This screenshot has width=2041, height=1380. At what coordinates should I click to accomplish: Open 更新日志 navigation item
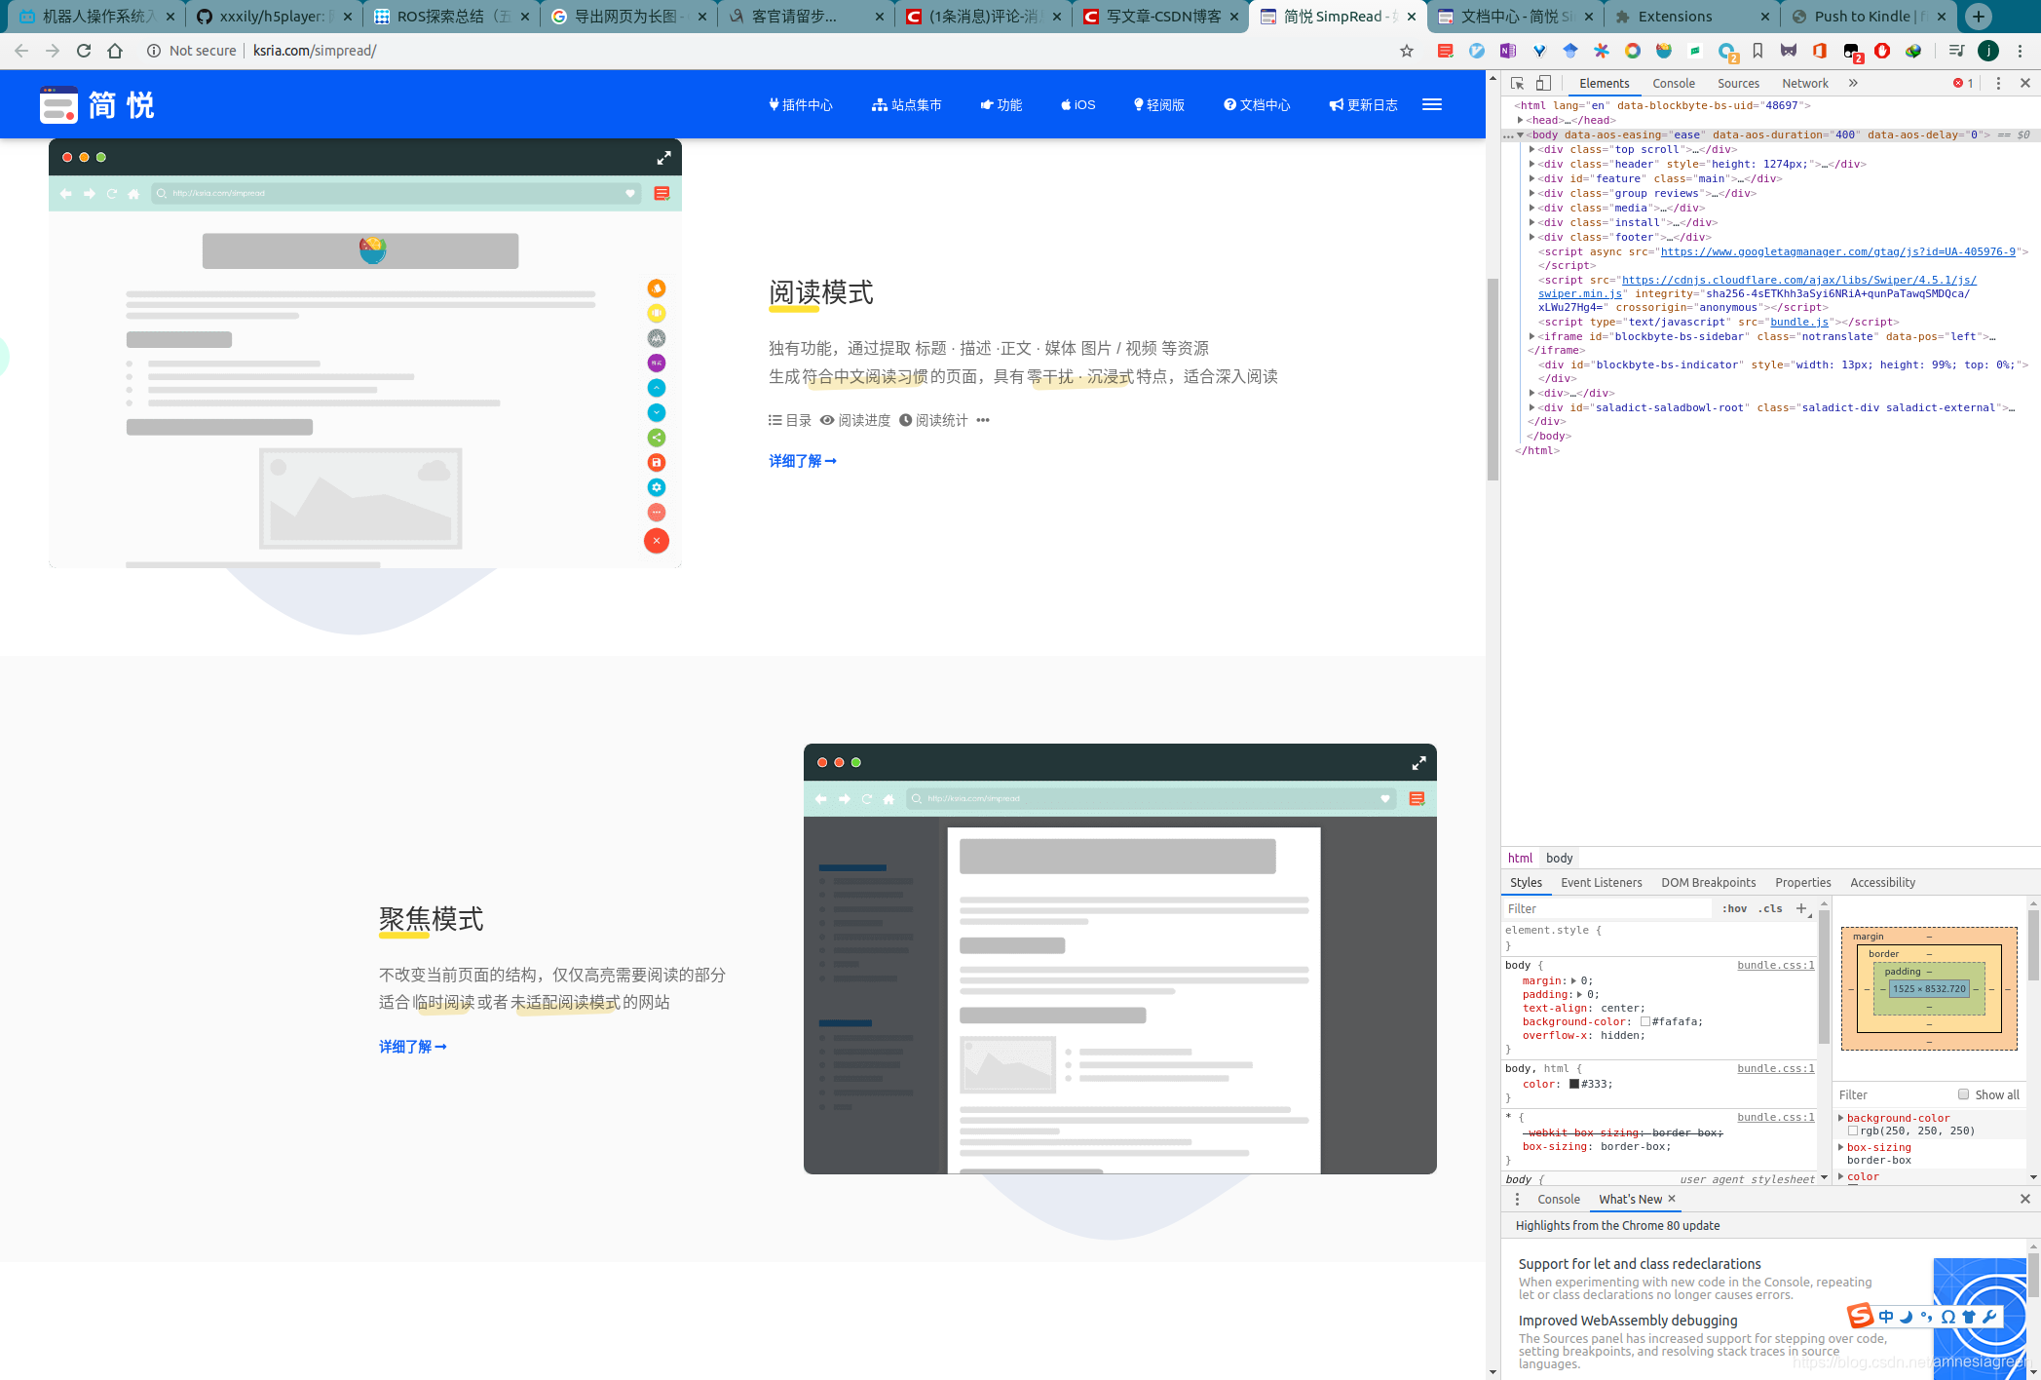(1363, 104)
